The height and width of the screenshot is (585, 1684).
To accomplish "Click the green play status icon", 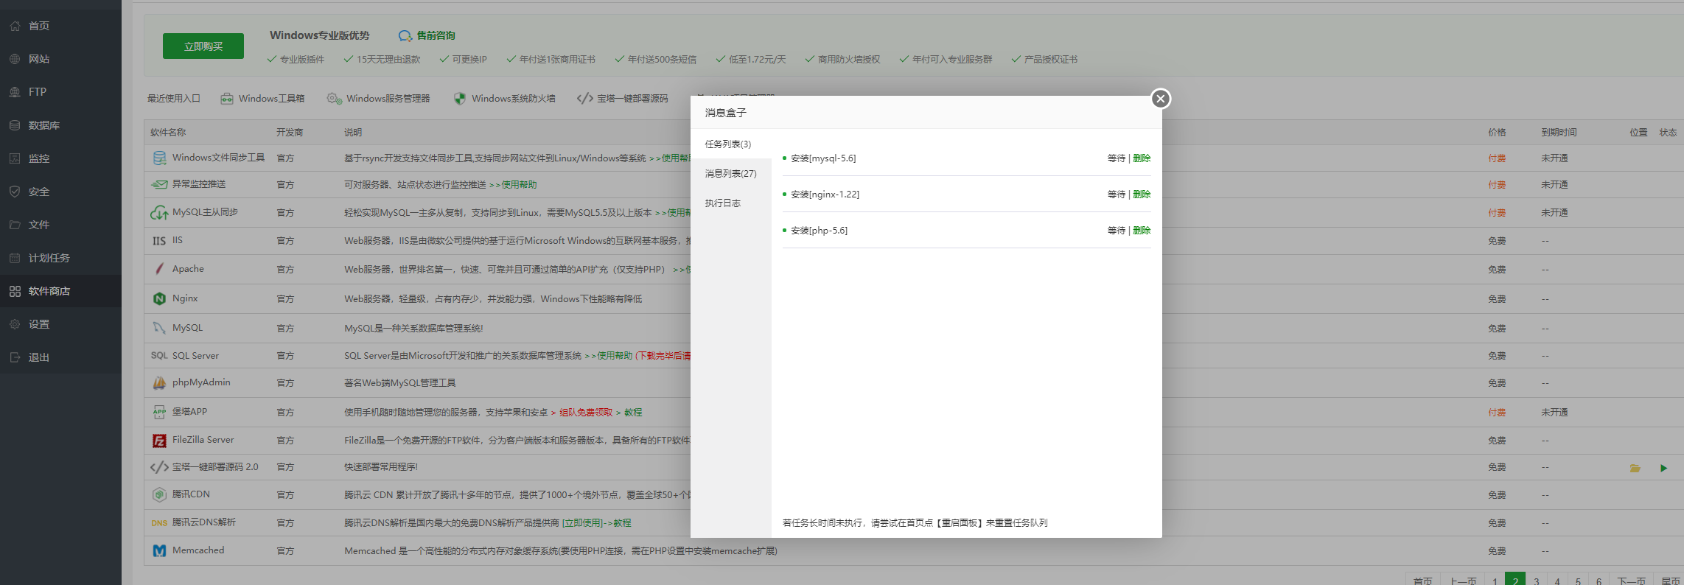I will (1663, 468).
